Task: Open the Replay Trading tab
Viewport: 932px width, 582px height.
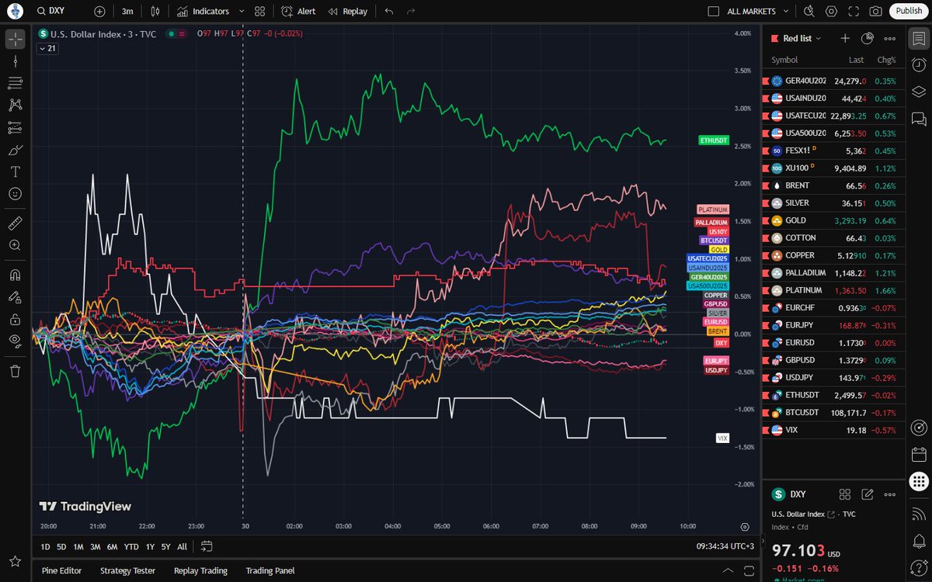Action: [x=200, y=570]
